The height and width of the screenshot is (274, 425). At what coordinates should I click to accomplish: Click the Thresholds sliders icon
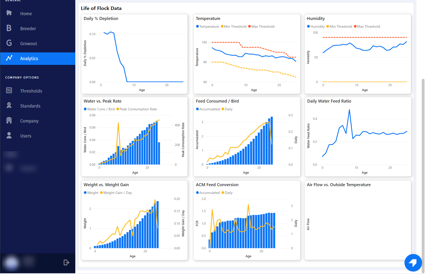tap(9, 90)
